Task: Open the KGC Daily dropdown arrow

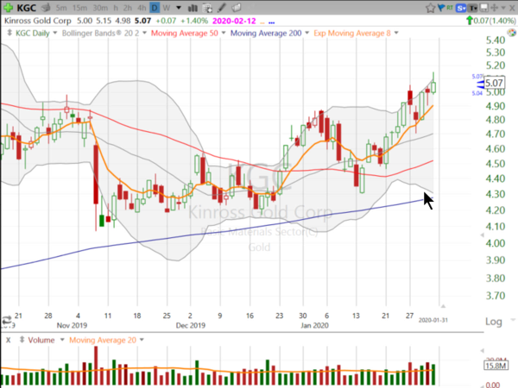Action: [55, 33]
